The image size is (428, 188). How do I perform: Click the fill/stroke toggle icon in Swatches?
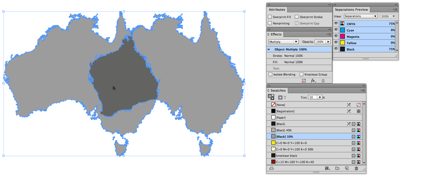point(271,97)
